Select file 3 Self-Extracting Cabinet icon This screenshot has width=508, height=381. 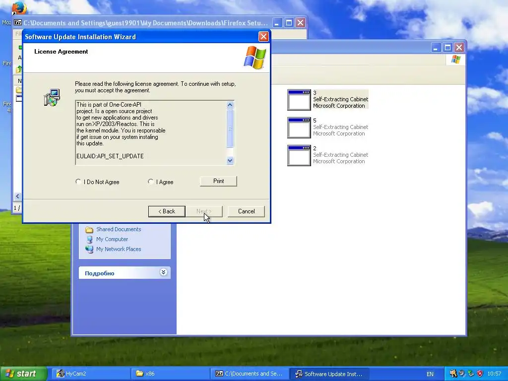click(299, 100)
